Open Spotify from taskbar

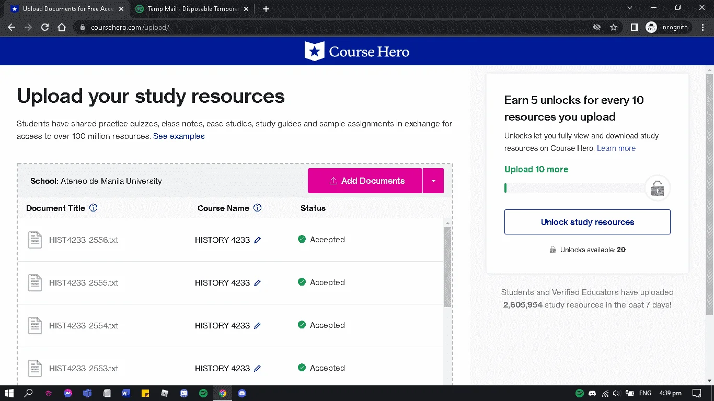tap(203, 393)
